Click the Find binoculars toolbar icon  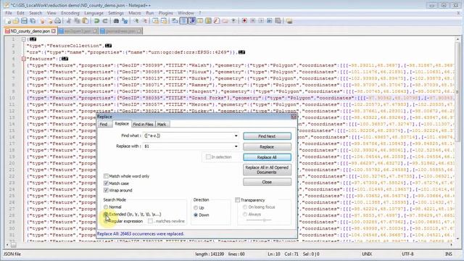pyautogui.click(x=116, y=21)
